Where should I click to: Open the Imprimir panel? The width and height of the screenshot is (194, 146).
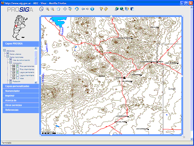tap(21, 96)
